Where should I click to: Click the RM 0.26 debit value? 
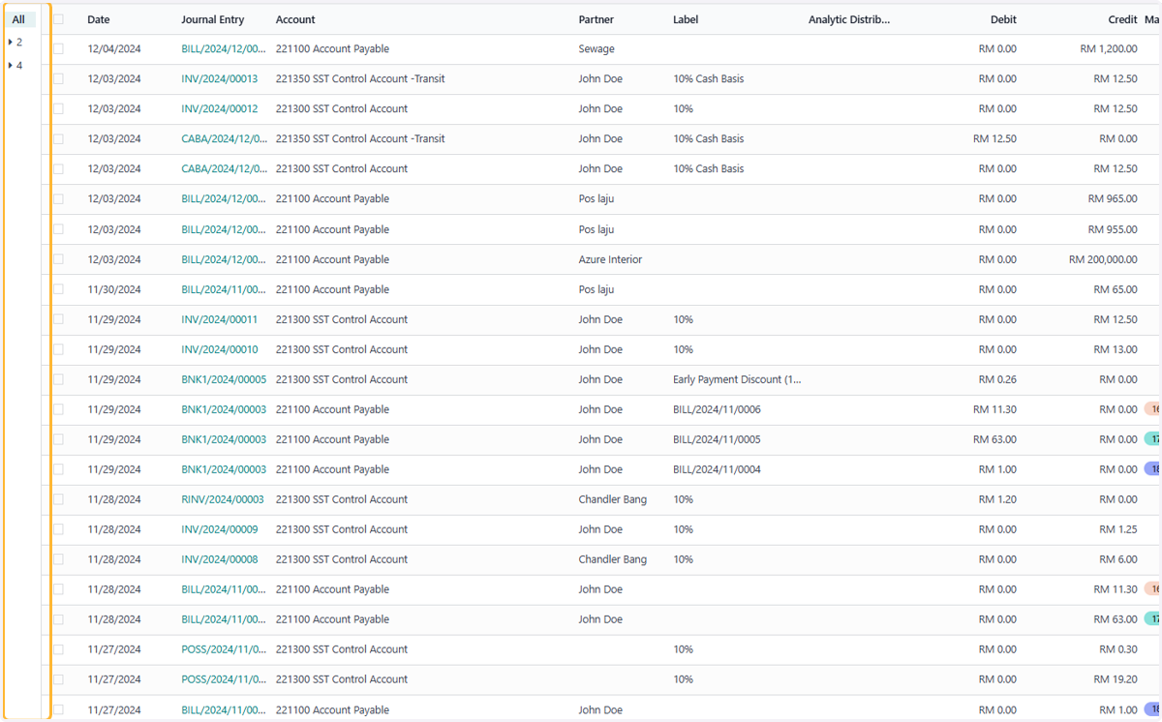pos(998,379)
